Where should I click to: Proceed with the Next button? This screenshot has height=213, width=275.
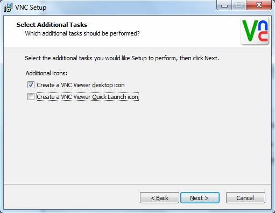[x=200, y=198]
